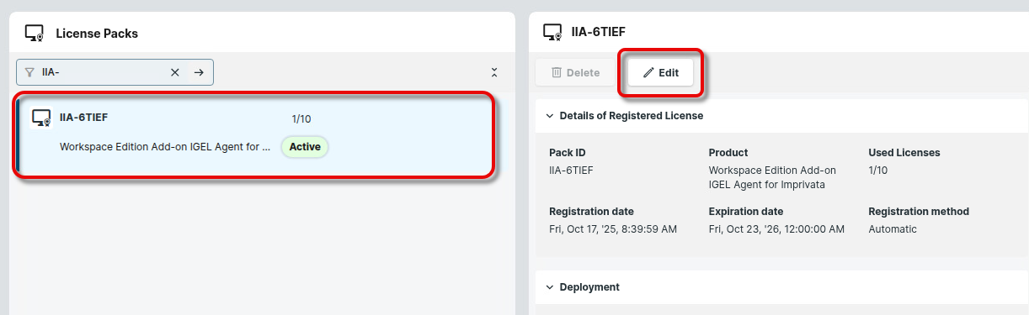Screen dimensions: 1029x315
Task: Click the Active status badge
Action: (305, 146)
